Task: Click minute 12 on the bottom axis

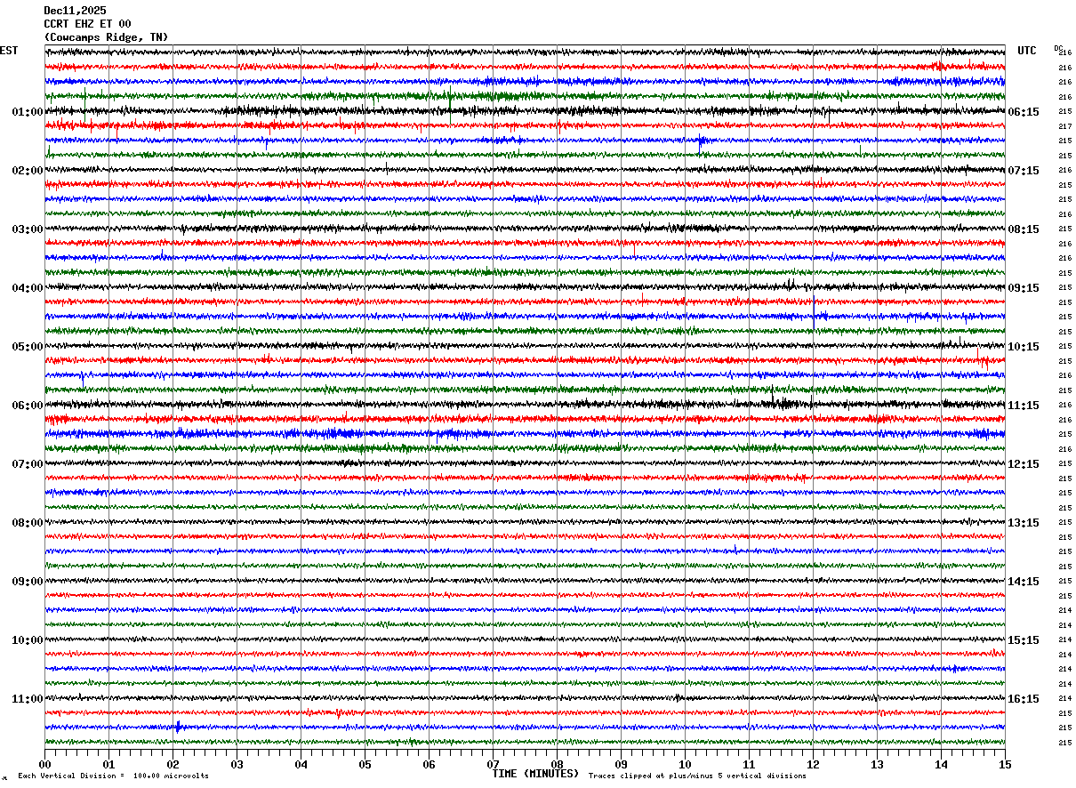Action: [x=813, y=764]
